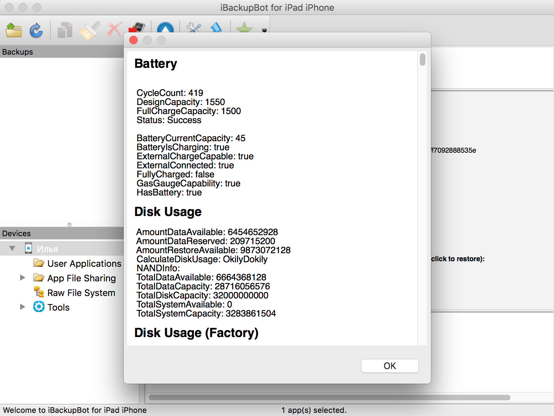This screenshot has width=554, height=416.
Task: Select Raw File System tree item
Action: point(81,293)
